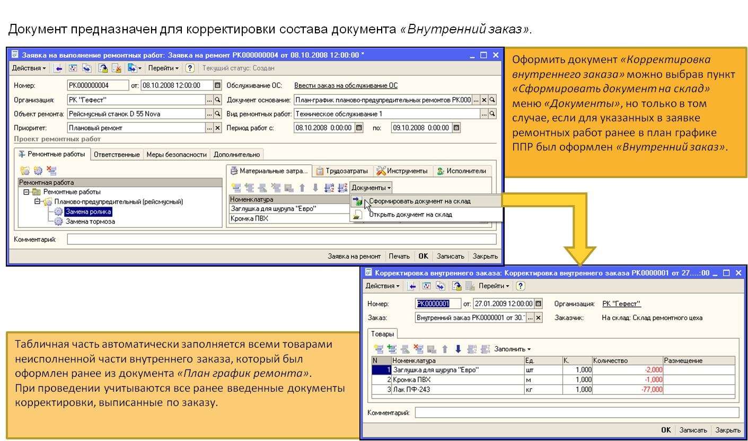Clear the Приоритет field with X button
748x441 pixels.
click(217, 128)
